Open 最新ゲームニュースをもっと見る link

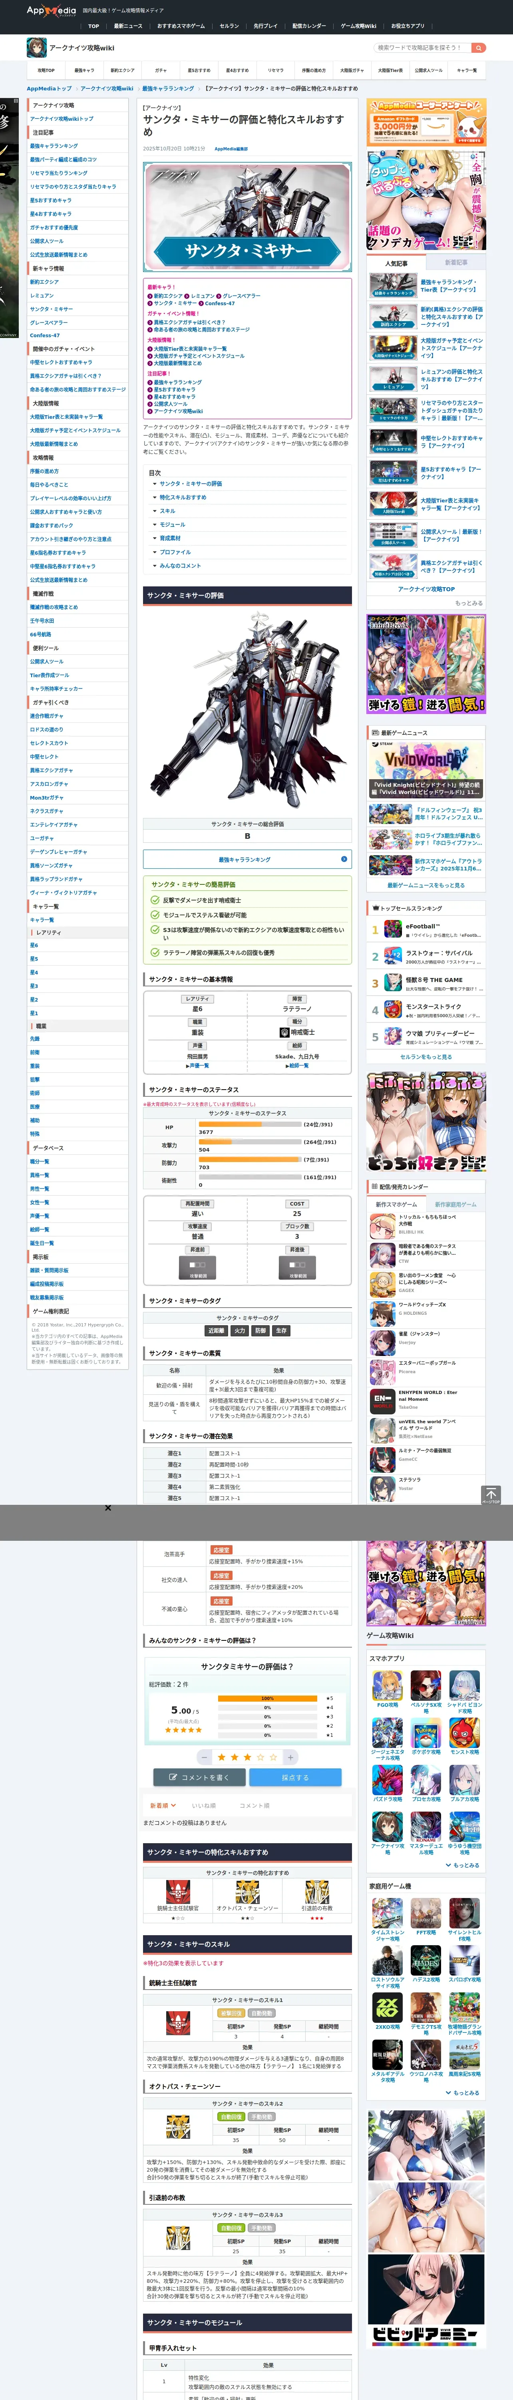click(x=426, y=885)
